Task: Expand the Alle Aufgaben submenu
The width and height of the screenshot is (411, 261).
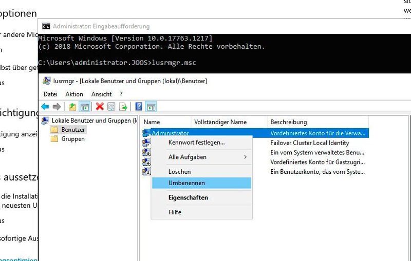Action: [x=201, y=157]
